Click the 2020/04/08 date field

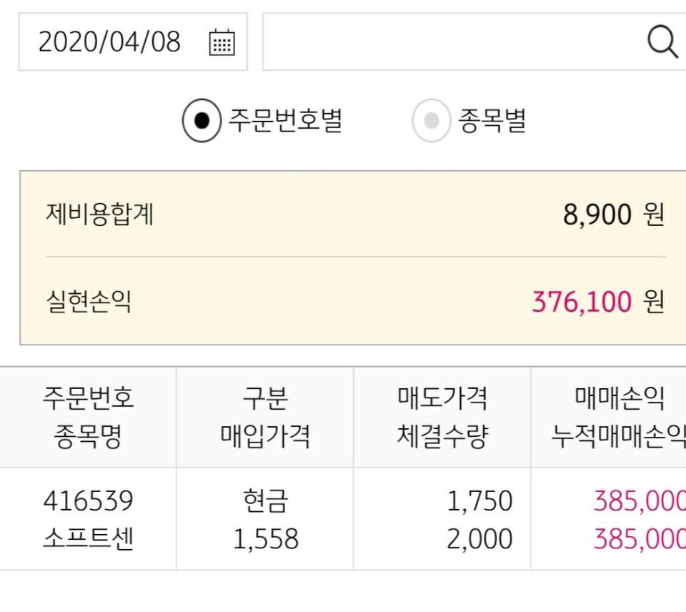(x=109, y=42)
